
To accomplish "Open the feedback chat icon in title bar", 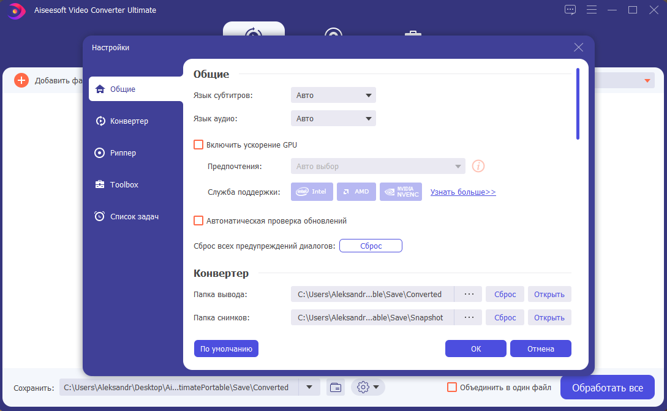I will (x=570, y=10).
